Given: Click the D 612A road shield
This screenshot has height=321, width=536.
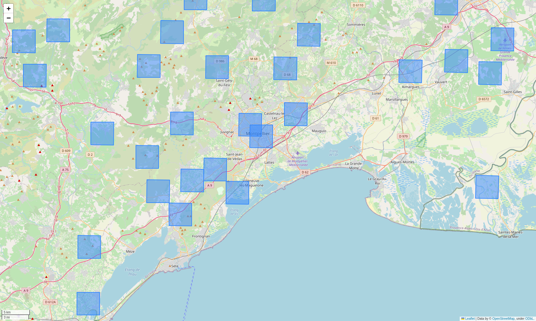Looking at the screenshot, I should click(x=50, y=302).
